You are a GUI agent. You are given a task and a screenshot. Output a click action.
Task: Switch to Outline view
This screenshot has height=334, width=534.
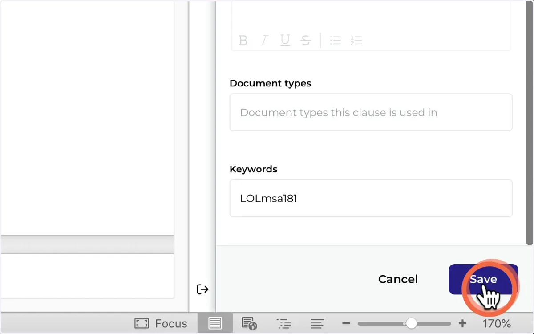283,323
